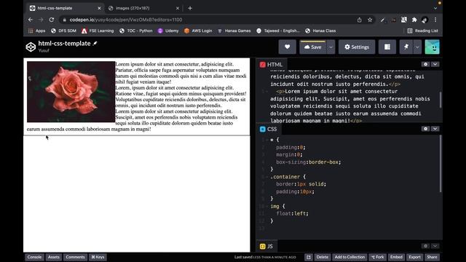Open the Reading List
Screen dimensions: 466x262
coord(422,31)
